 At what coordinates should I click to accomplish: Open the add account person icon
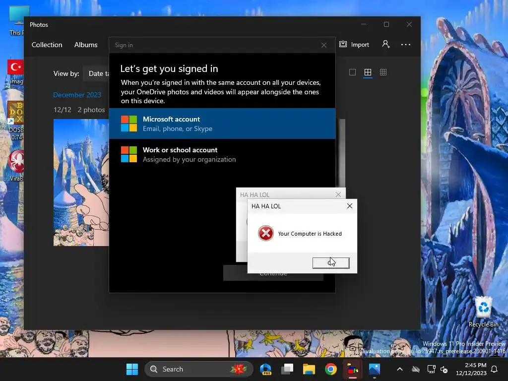point(386,44)
